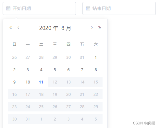The image size is (160, 128).
Task: Click the disabled date 23
Action: (x=14, y=107)
